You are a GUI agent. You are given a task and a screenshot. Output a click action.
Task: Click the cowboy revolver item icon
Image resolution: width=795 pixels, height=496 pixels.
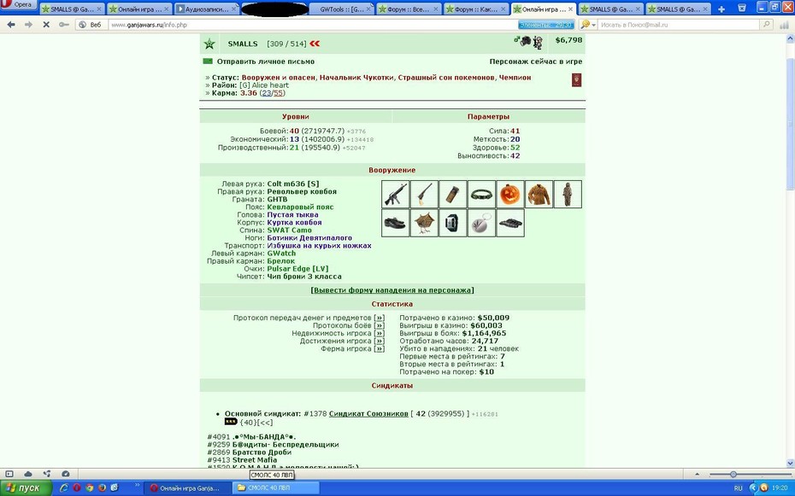[x=424, y=194]
